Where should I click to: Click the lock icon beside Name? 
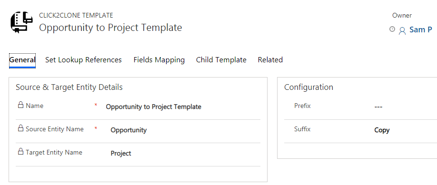20,105
